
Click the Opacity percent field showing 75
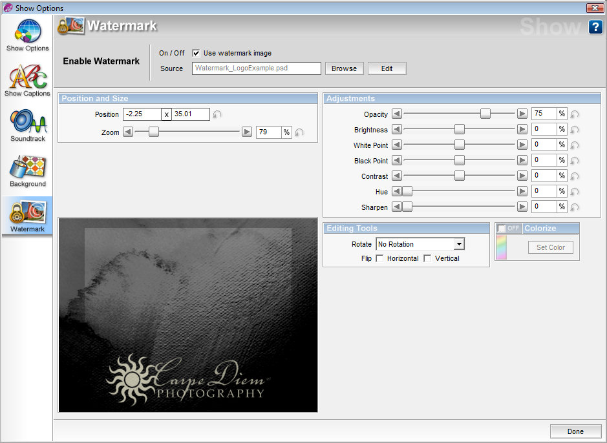pos(544,113)
